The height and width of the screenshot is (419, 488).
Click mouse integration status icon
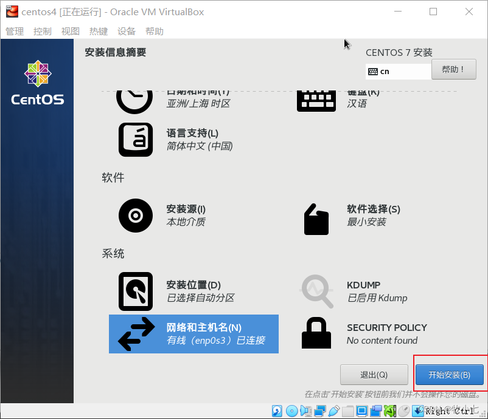pos(404,411)
